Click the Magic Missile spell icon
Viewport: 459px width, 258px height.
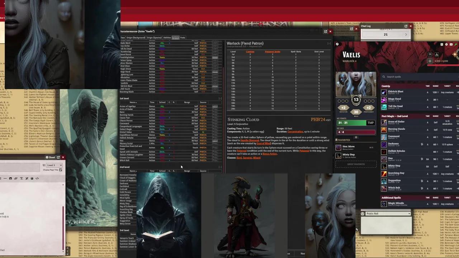(384, 204)
